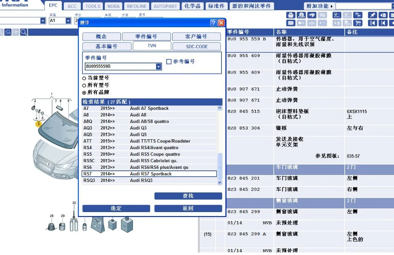394x255 pixels.
Task: Click the 基本编号 search tab button
Action: pyautogui.click(x=107, y=46)
